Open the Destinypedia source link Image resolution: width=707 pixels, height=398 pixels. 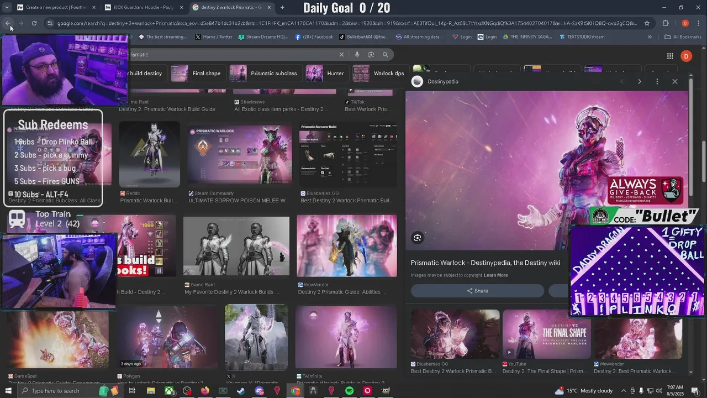(435, 81)
